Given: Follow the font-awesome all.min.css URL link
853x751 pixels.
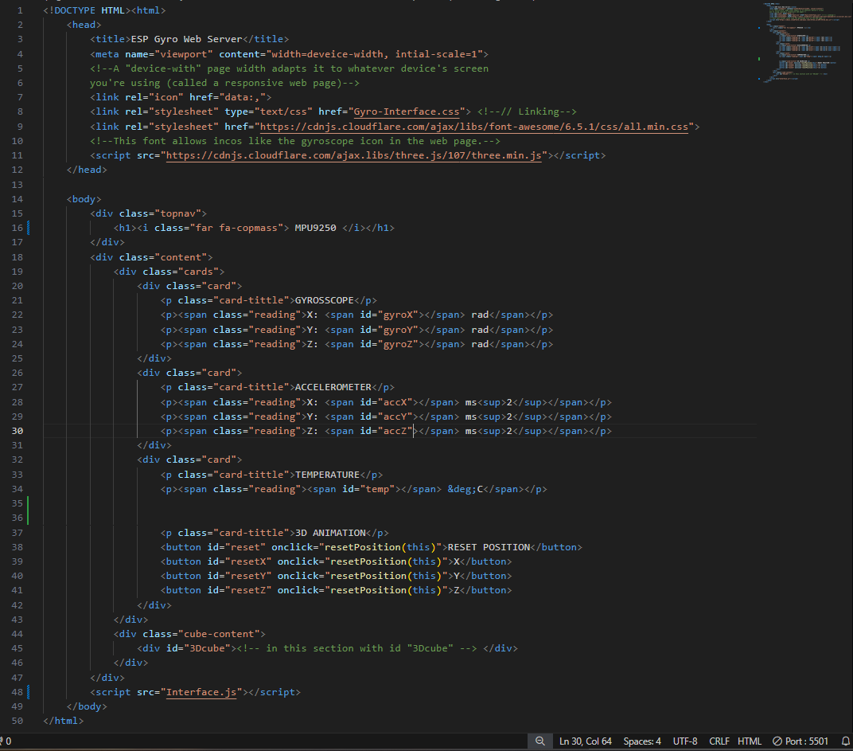Looking at the screenshot, I should [473, 127].
